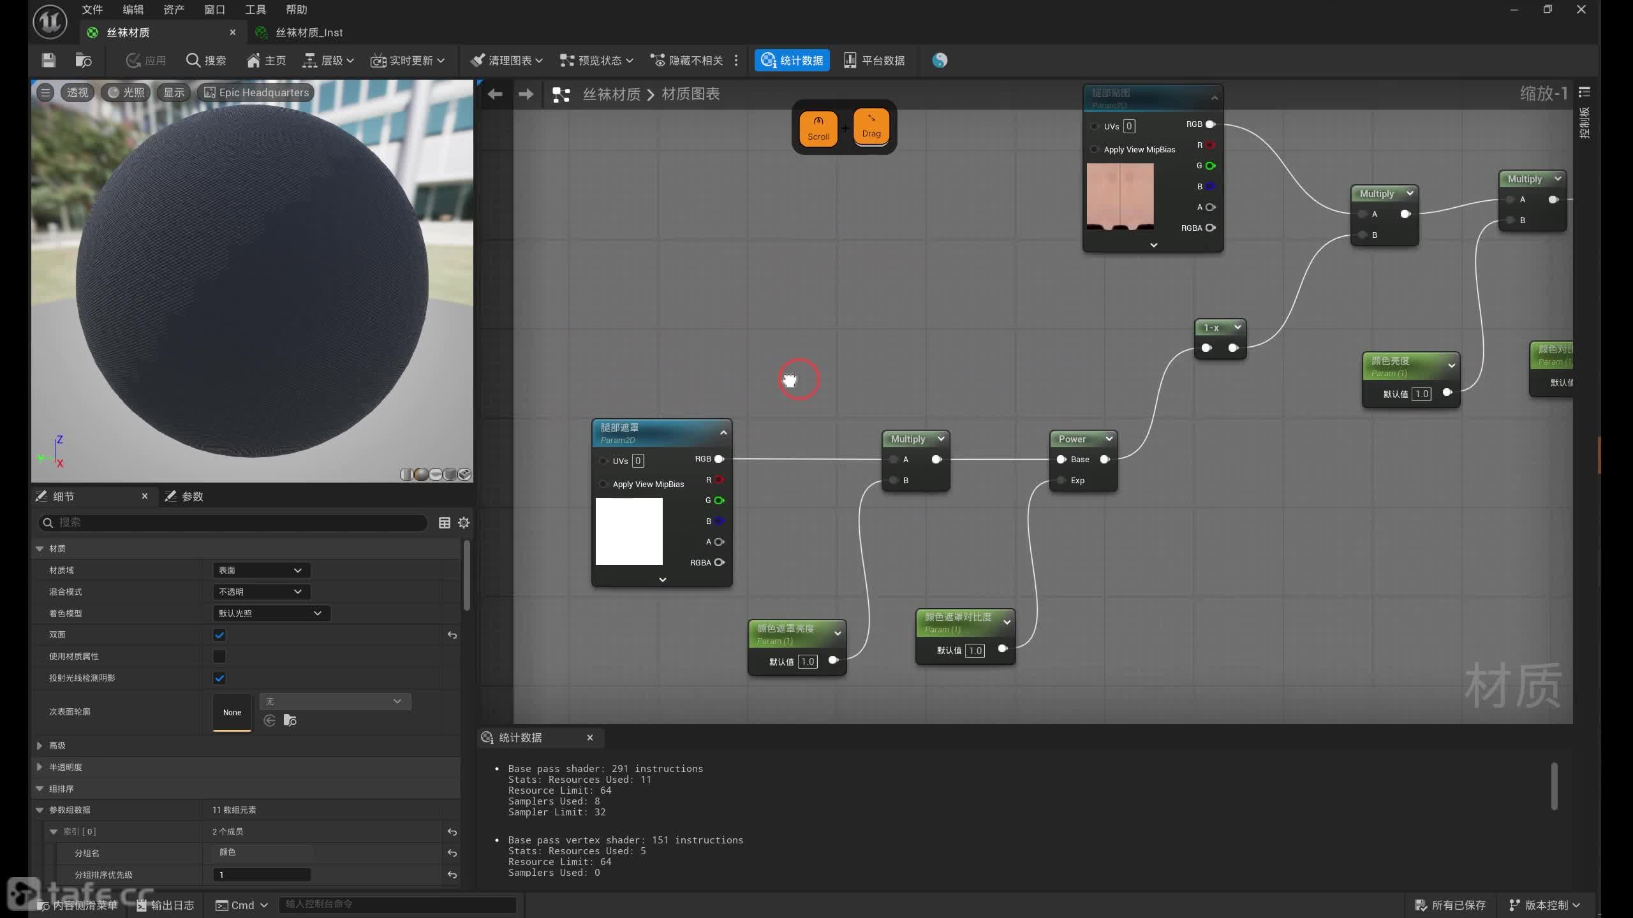Select the plane preview shape icon

[435, 474]
